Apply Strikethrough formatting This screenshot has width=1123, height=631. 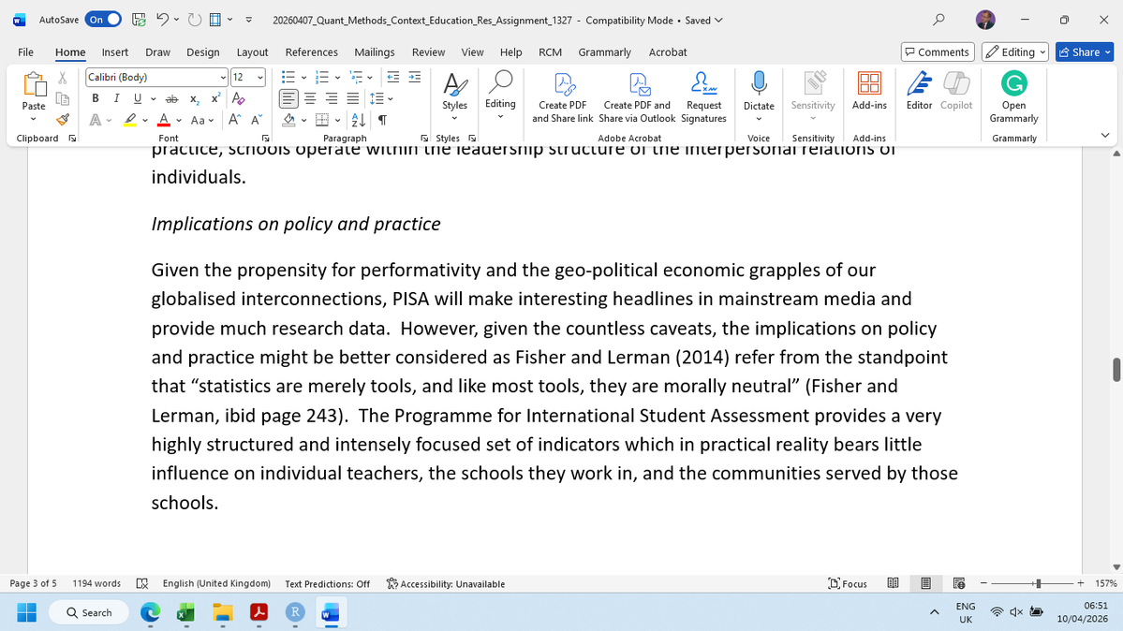pos(172,99)
